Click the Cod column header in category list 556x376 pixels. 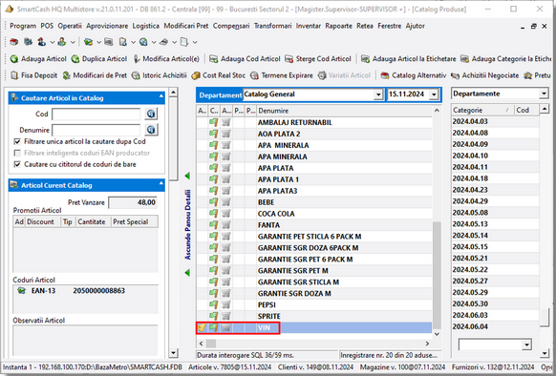click(527, 110)
